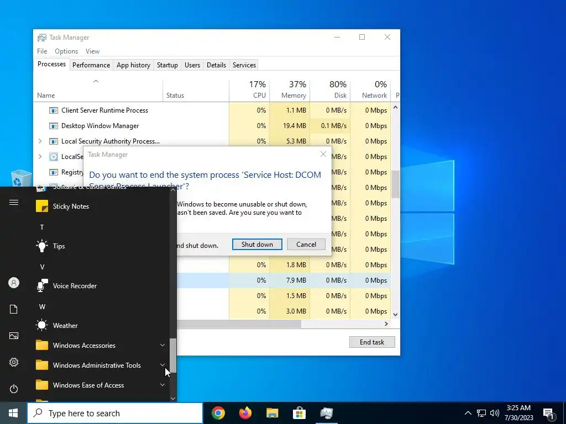566x424 pixels.
Task: Click the Start menu app list scrollbar
Action: click(x=173, y=356)
